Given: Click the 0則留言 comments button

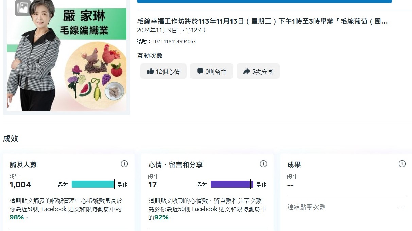Looking at the screenshot, I should pyautogui.click(x=211, y=71).
